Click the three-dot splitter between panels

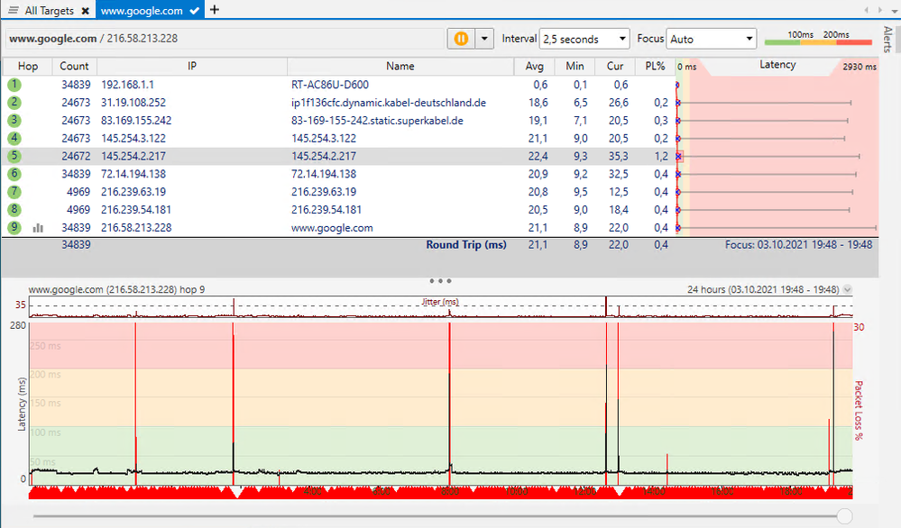[440, 280]
